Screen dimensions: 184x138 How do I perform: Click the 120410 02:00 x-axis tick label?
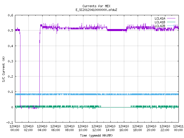click(28, 128)
